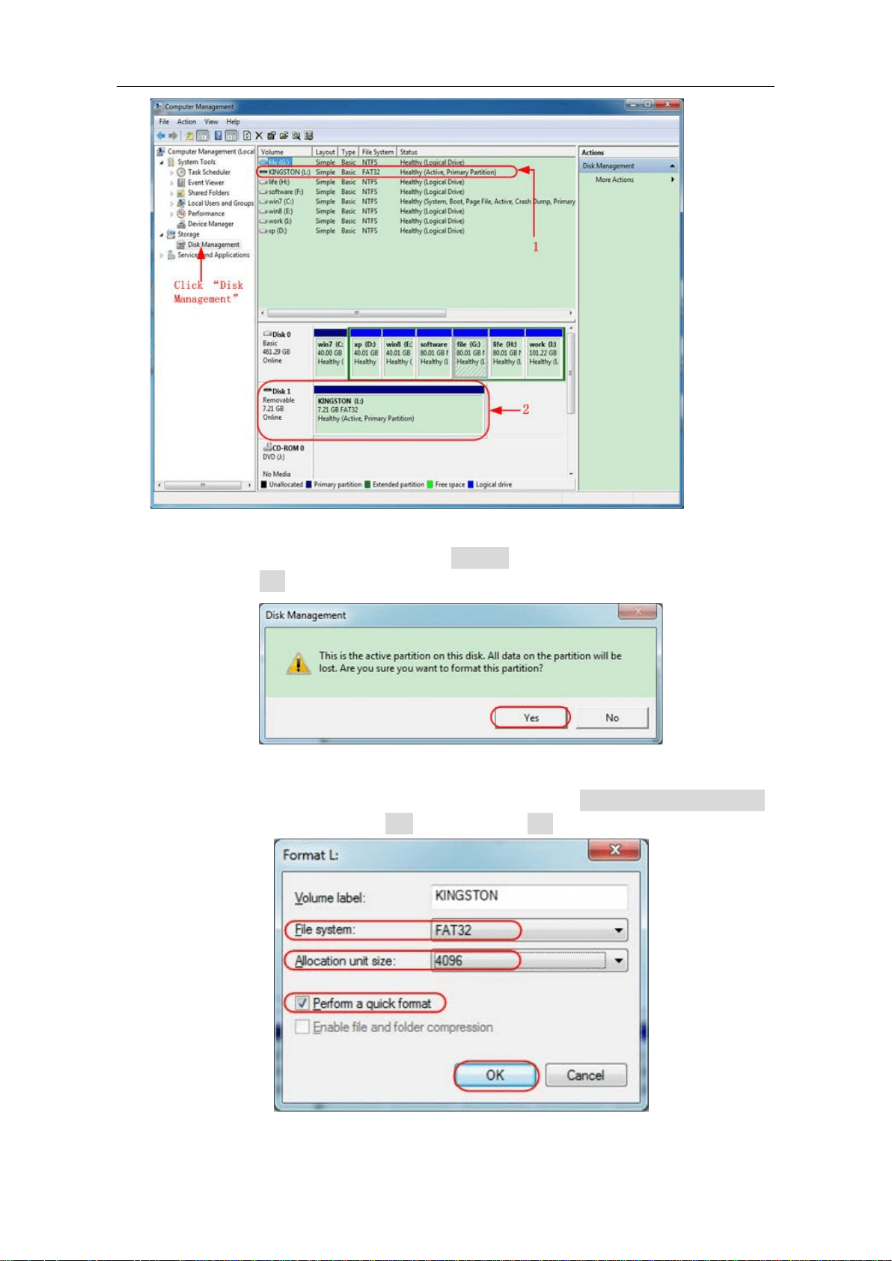Select the Task Scheduler clock icon

[181, 172]
